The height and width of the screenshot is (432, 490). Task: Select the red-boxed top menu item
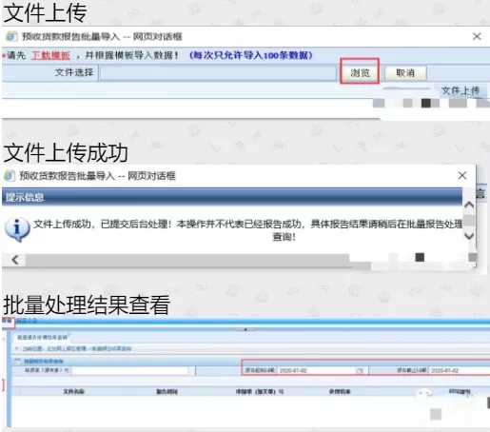pos(8,321)
